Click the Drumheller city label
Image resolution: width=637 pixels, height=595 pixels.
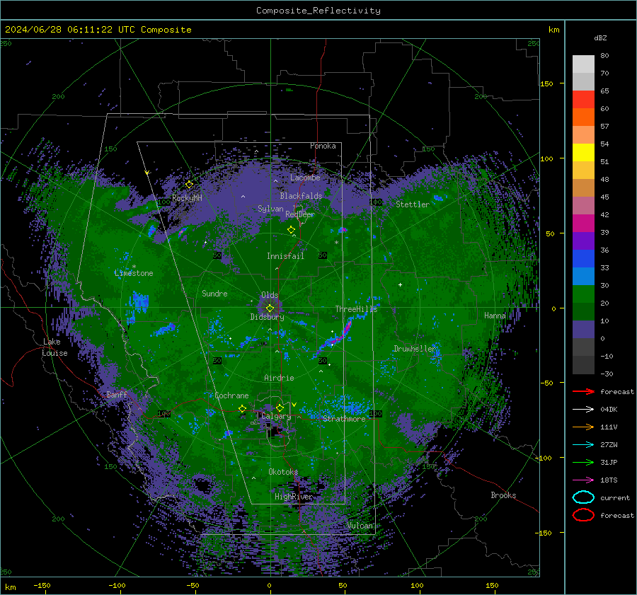coord(415,349)
